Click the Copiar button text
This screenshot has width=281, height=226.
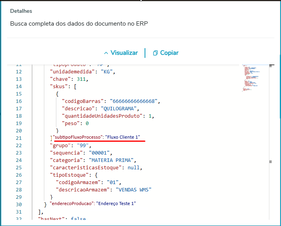point(169,53)
